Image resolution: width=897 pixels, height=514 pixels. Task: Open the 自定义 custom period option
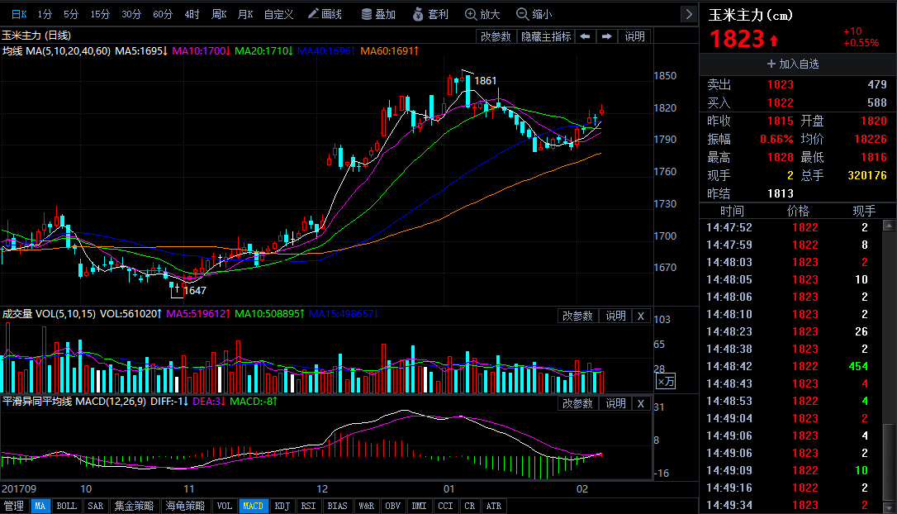coord(278,14)
